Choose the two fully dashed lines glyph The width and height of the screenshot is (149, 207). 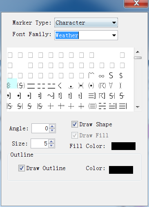point(41,86)
